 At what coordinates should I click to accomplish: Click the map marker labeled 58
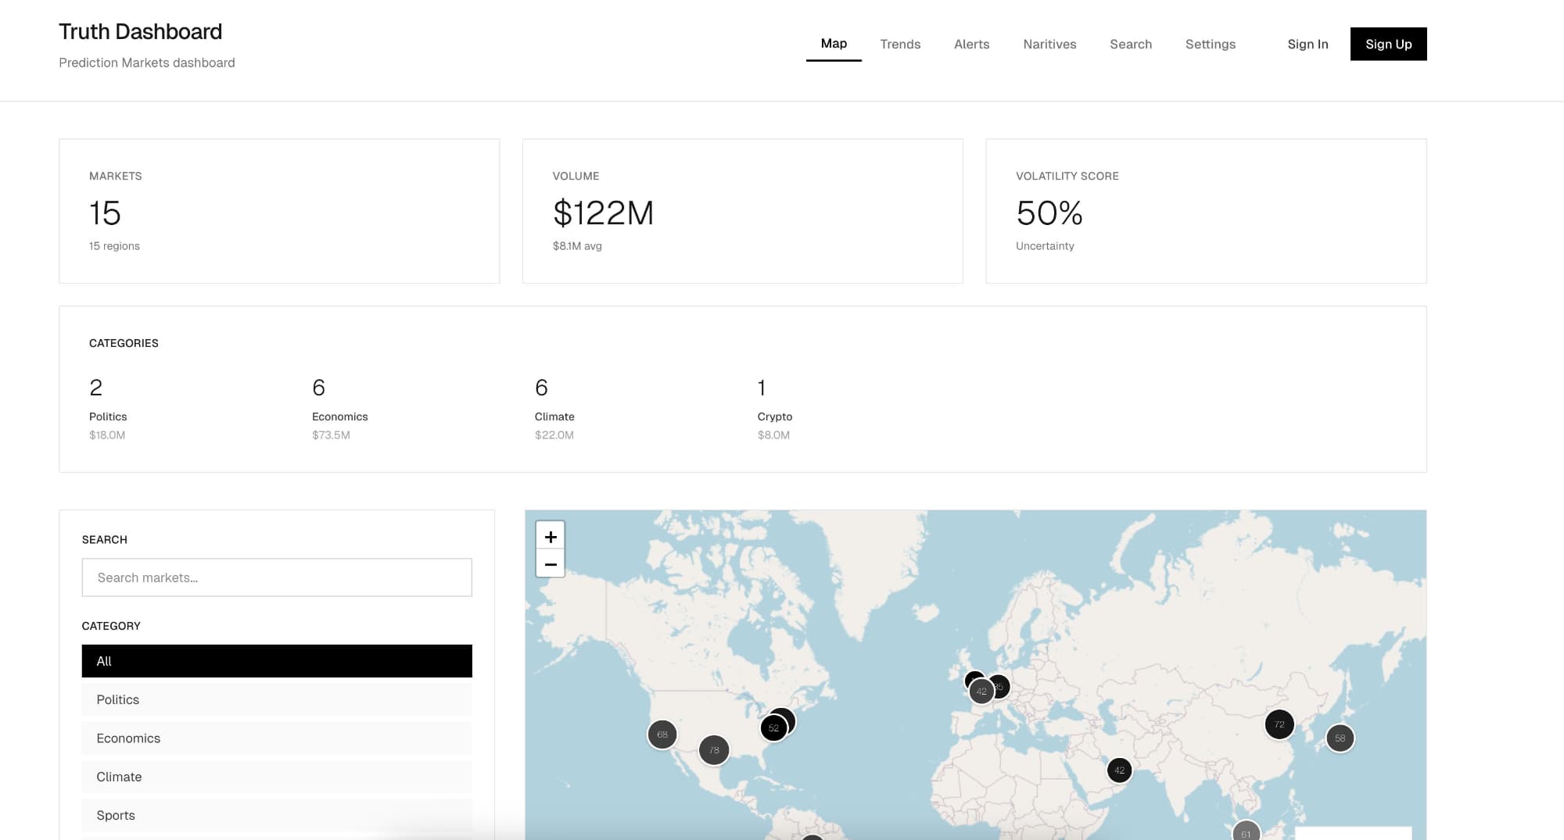tap(1340, 738)
